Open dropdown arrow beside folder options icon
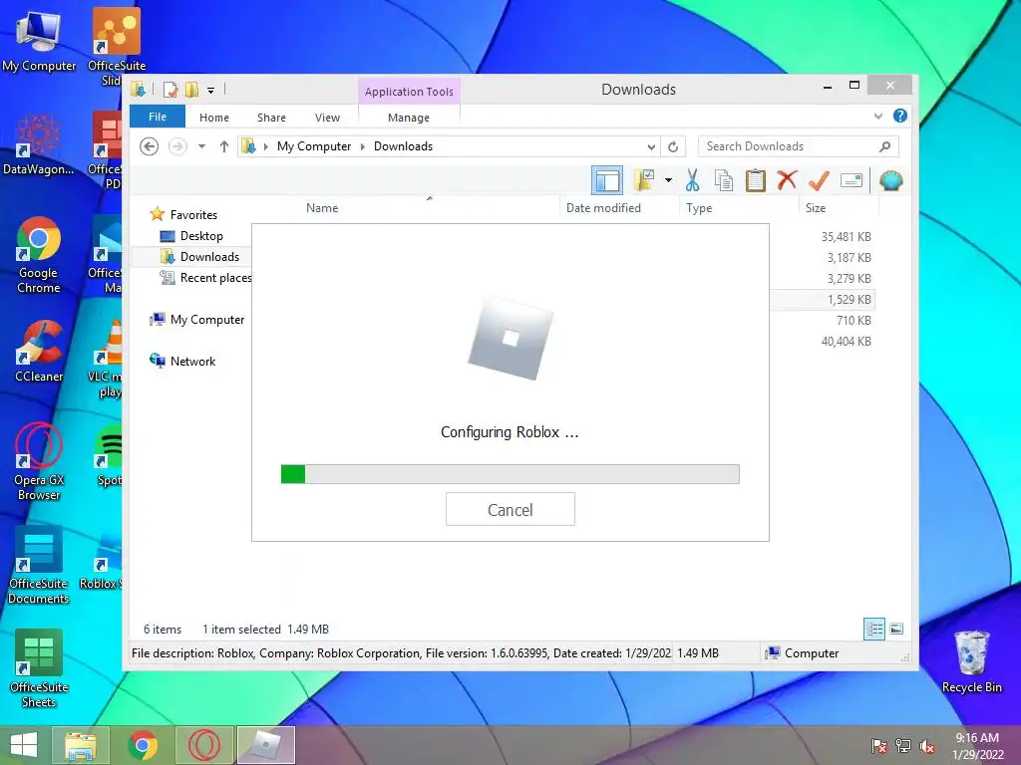 [x=669, y=180]
